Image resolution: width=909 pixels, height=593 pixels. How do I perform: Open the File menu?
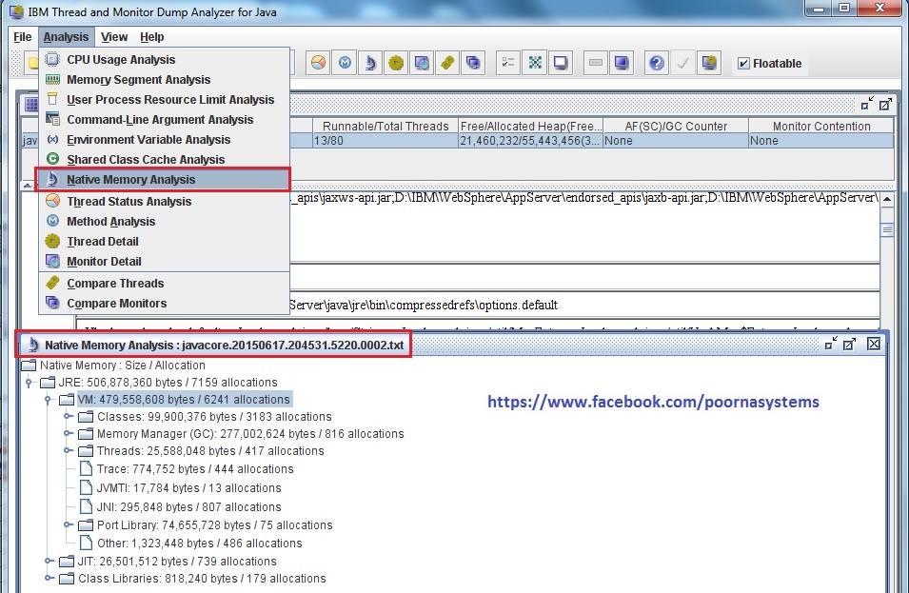(23, 36)
